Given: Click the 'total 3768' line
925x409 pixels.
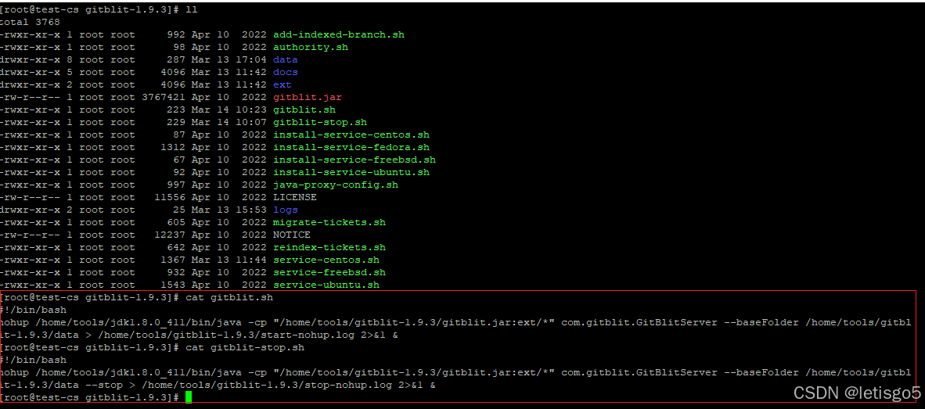Looking at the screenshot, I should coord(30,22).
